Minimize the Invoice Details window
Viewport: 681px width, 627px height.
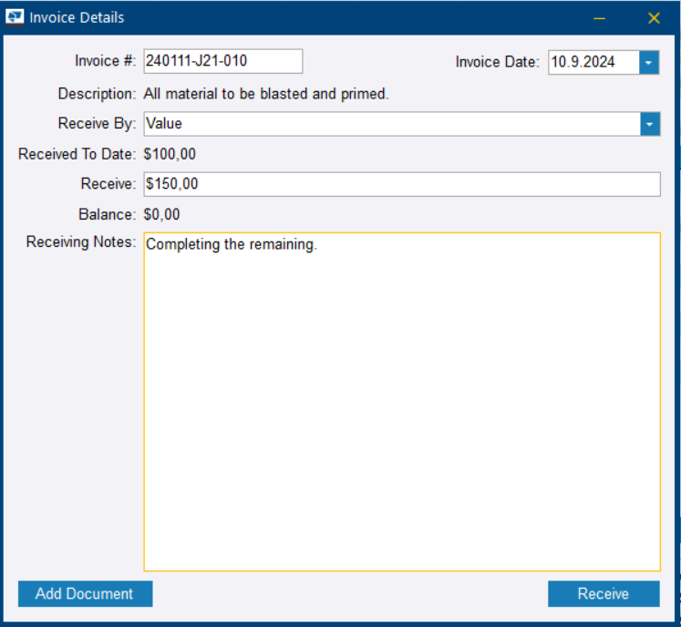point(599,18)
